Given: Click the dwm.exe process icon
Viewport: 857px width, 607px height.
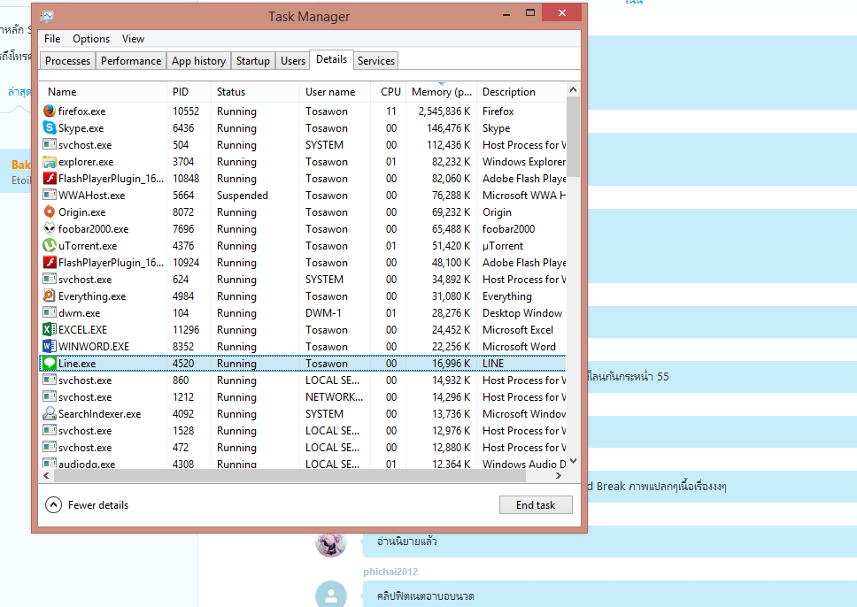Looking at the screenshot, I should click(50, 313).
